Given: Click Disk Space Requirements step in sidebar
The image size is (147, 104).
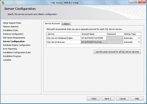Looking at the screenshot, I should (x=14, y=38).
